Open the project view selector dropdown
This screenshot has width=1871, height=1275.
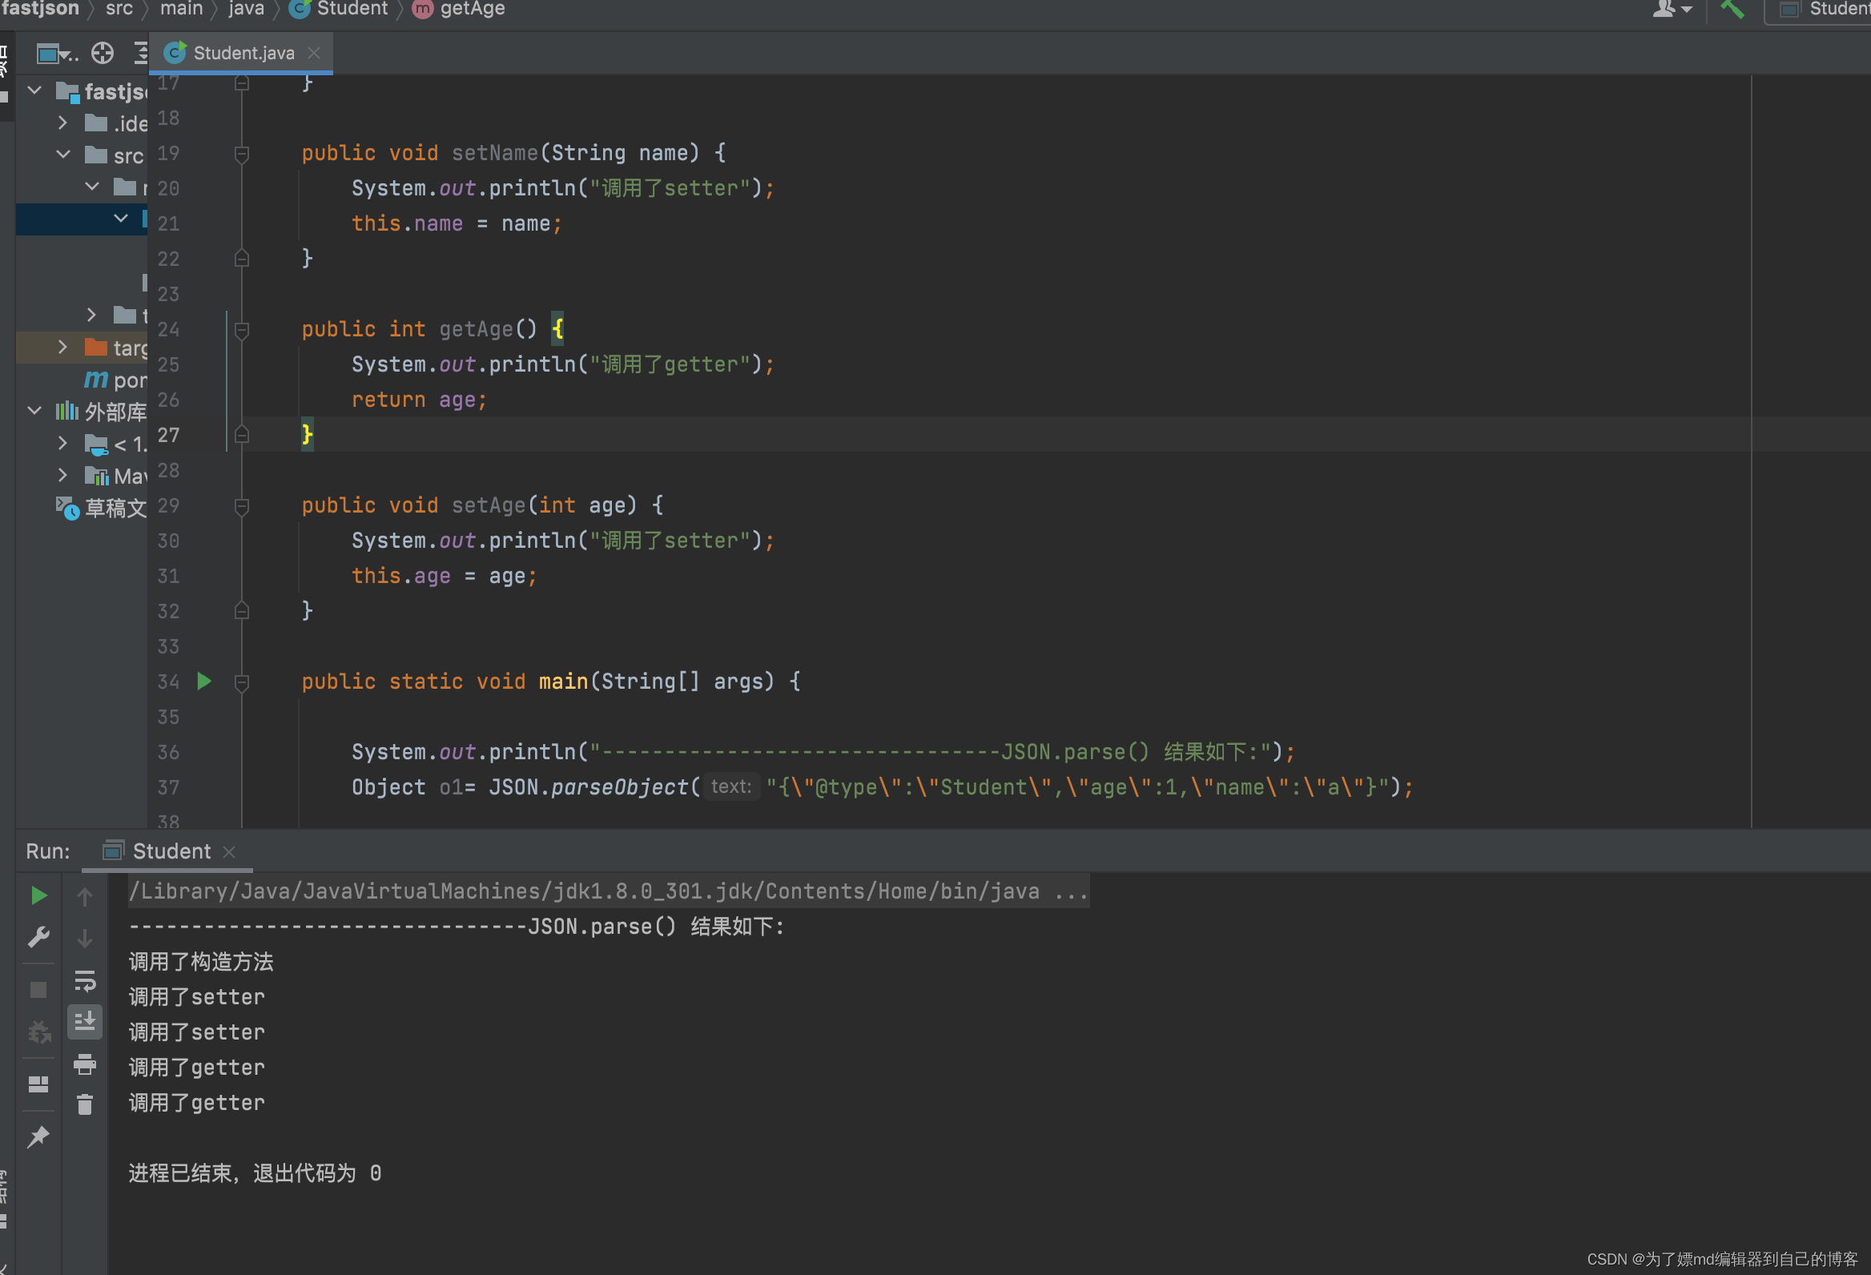click(57, 54)
